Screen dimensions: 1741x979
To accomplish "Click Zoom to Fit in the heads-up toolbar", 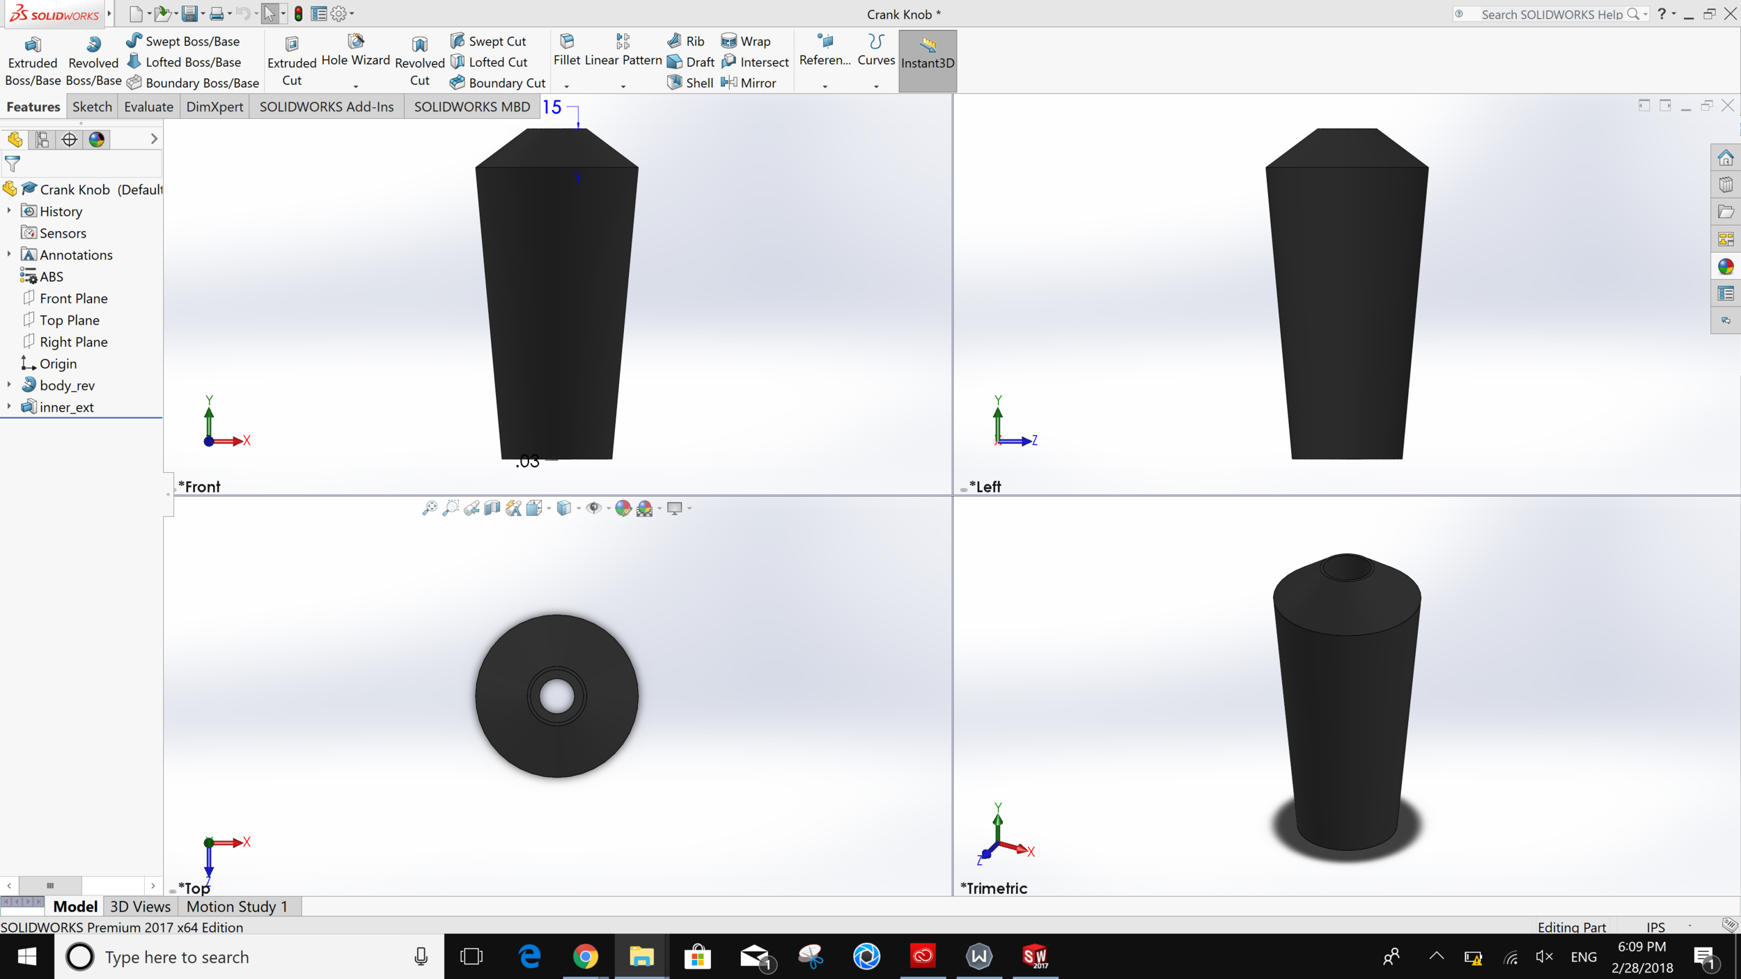I will [x=430, y=508].
